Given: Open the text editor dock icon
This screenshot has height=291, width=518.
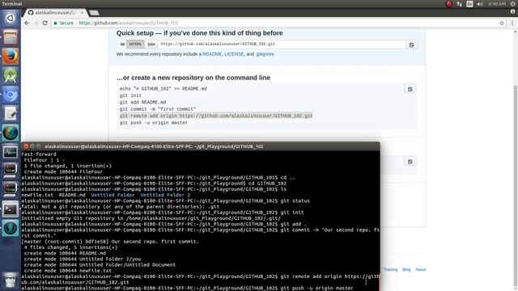Looking at the screenshot, I should point(11,114).
